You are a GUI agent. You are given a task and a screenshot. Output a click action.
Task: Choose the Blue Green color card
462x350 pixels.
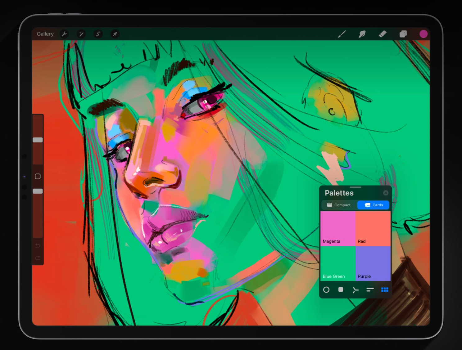point(338,263)
